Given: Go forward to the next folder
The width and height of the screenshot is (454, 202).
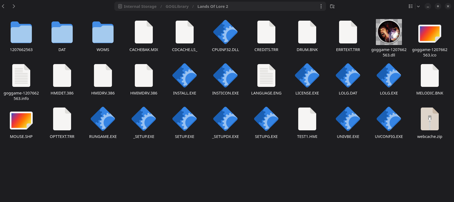Looking at the screenshot, I should 14,6.
